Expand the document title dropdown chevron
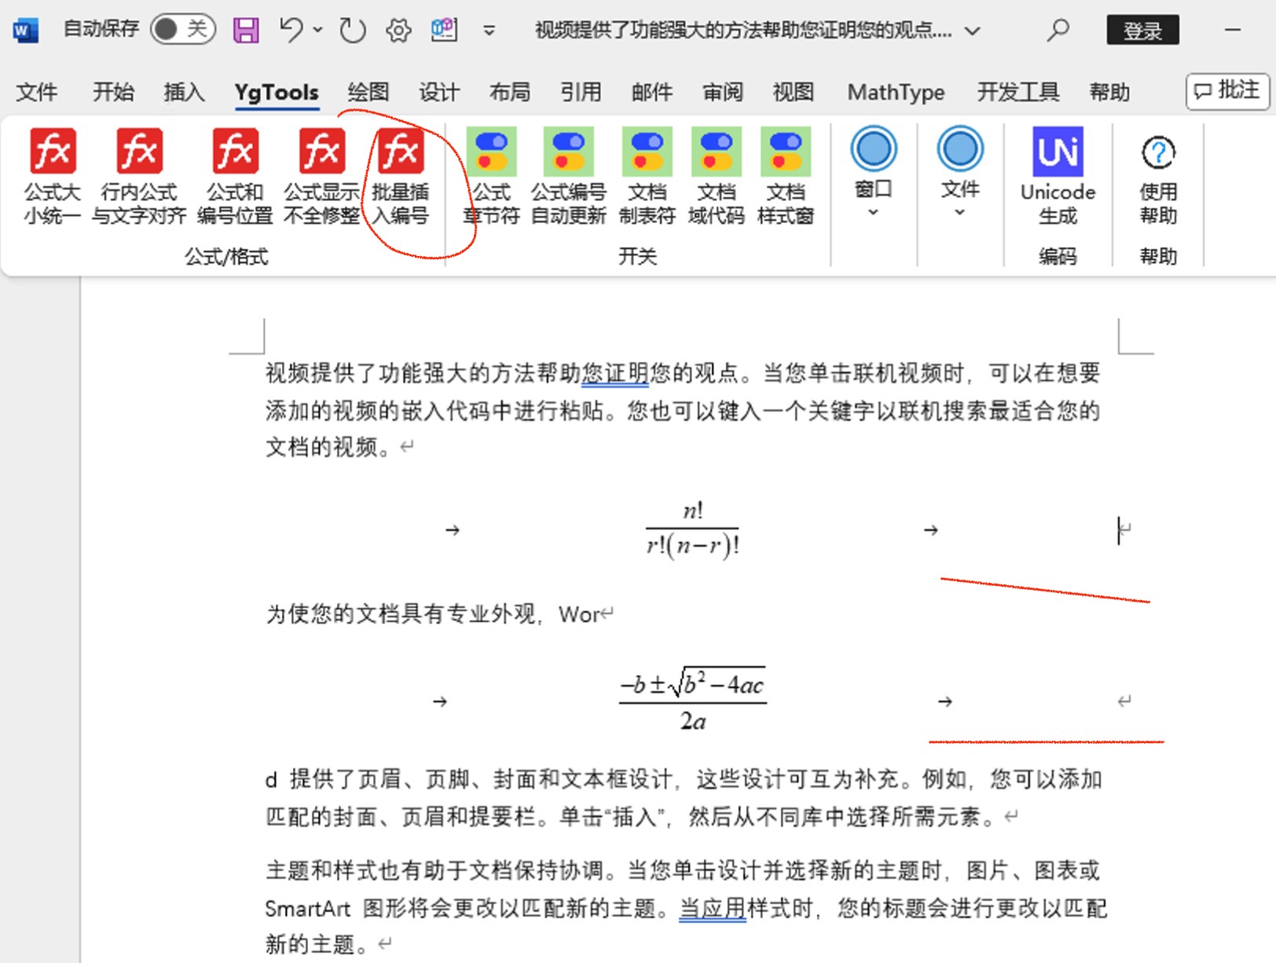This screenshot has width=1276, height=963. coord(973,31)
